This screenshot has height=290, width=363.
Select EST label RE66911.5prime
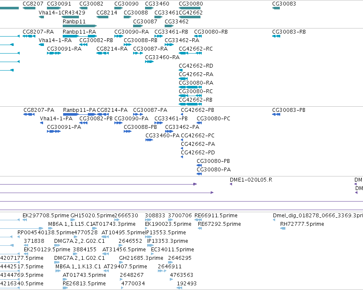click(x=216, y=216)
